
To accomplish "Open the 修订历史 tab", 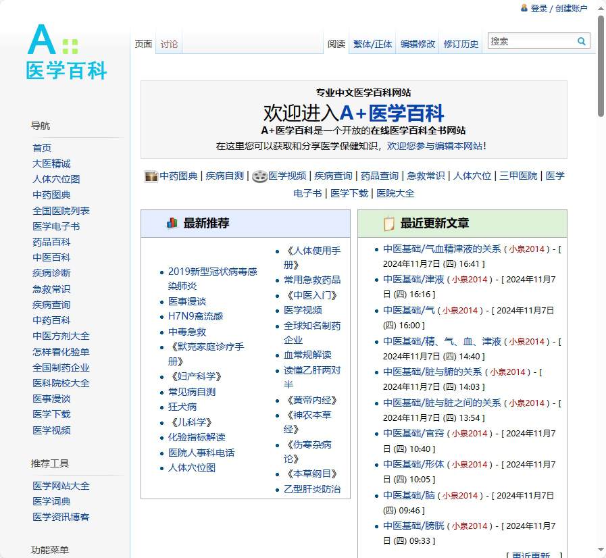I will pos(460,42).
